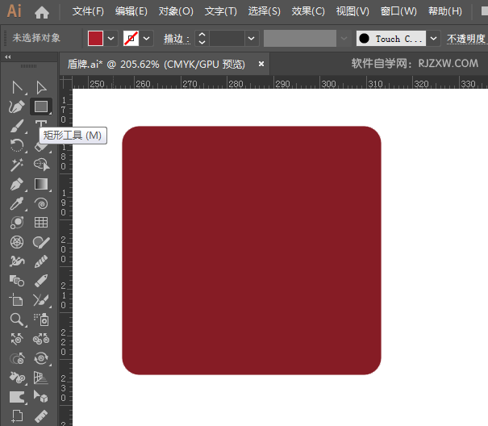Collapse the tools panel with double arrows

pos(8,57)
